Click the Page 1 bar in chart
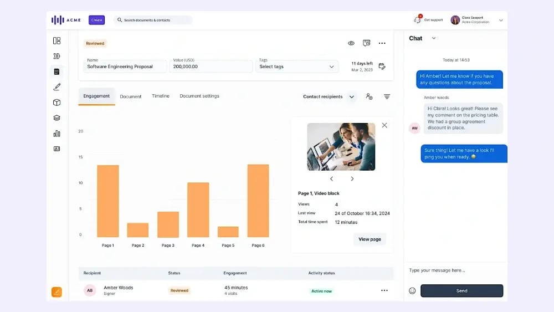 pos(108,201)
